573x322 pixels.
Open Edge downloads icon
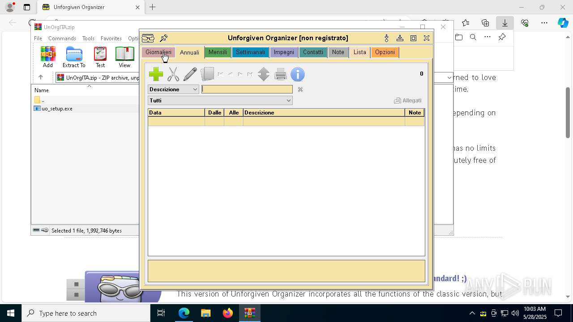(505, 23)
